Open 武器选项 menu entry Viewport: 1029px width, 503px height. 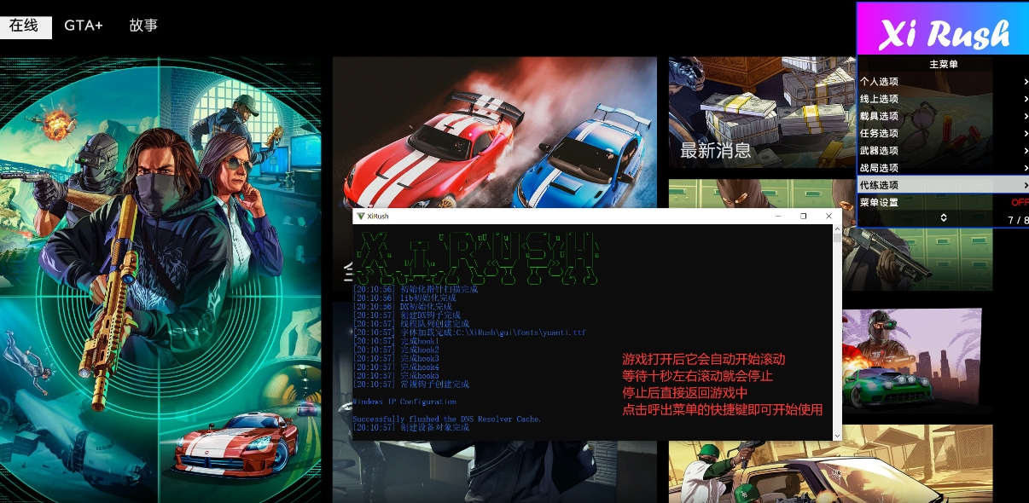point(943,150)
